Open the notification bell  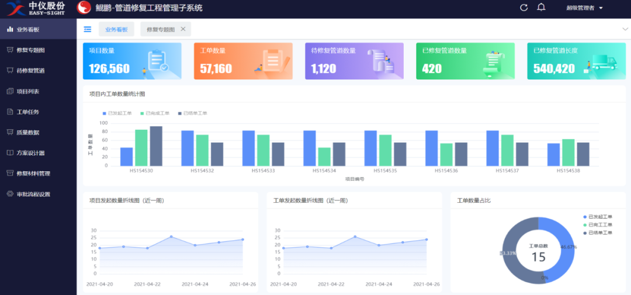pos(541,8)
